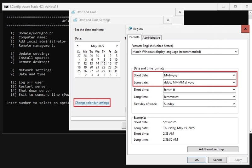
Task: Go to next month in calendar
Action: coord(117,46)
